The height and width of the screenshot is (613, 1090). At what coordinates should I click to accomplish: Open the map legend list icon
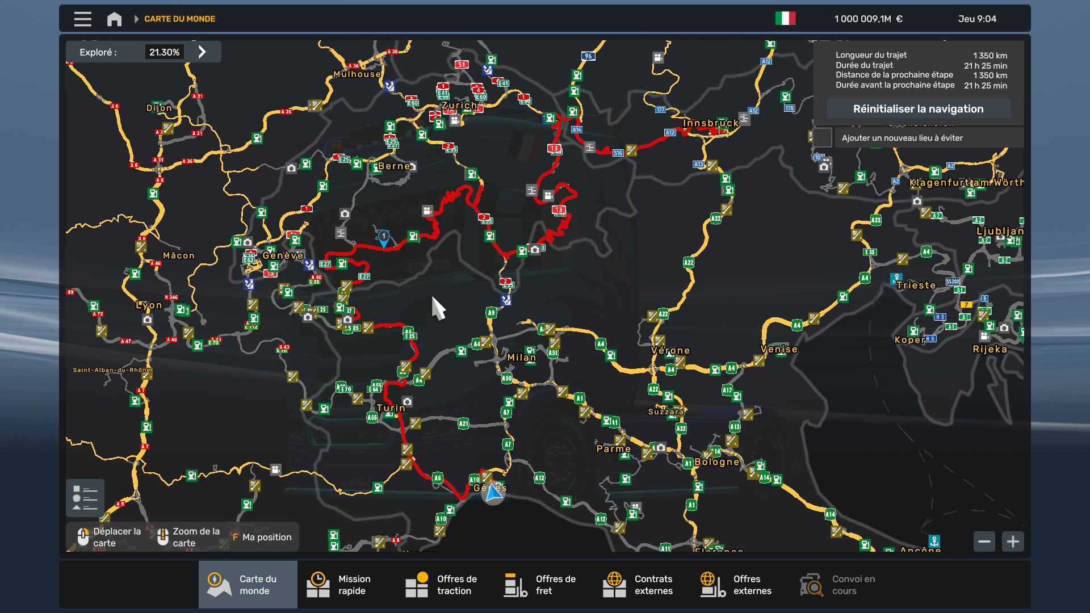tap(85, 498)
